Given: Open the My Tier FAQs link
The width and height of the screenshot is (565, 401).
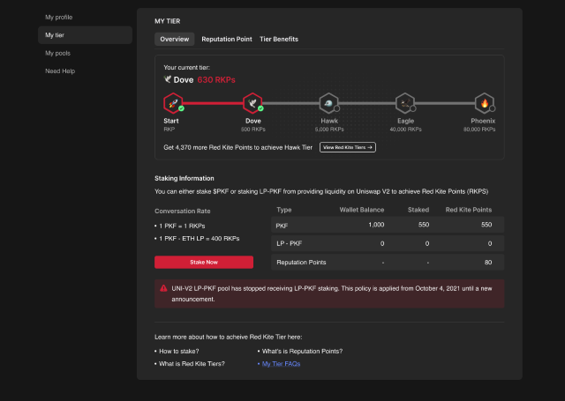Looking at the screenshot, I should tap(281, 364).
